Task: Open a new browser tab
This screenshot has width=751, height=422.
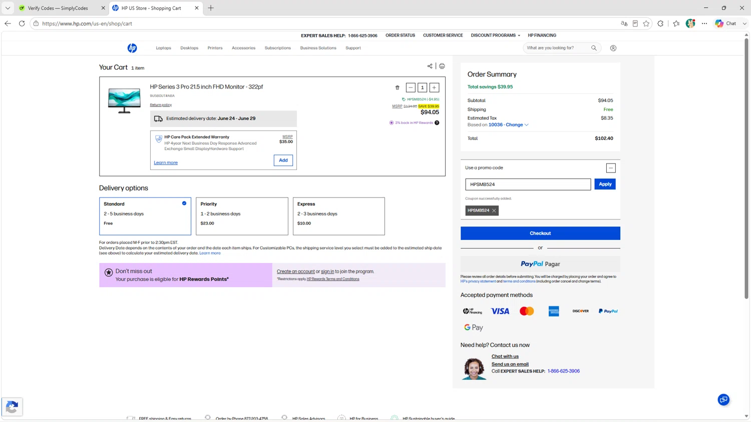Action: click(x=211, y=8)
